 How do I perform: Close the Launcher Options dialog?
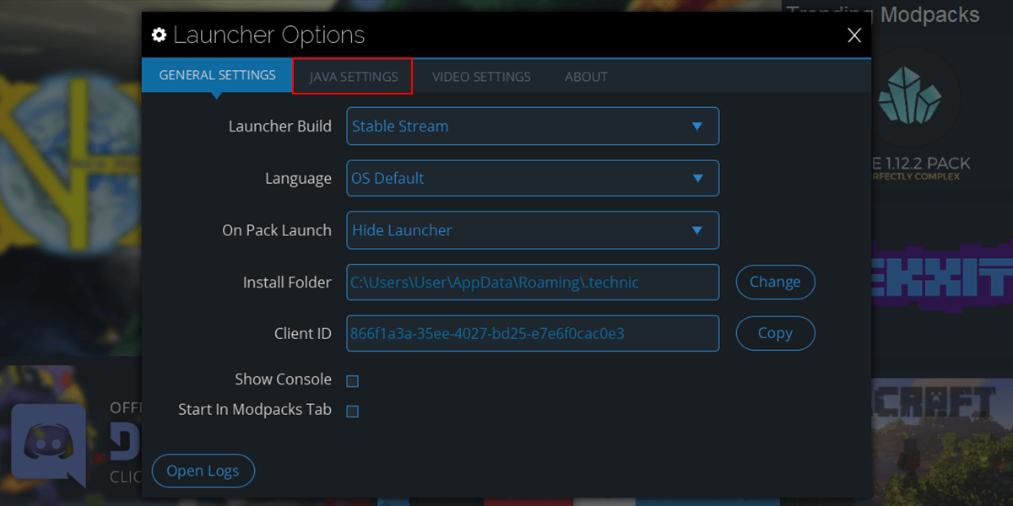(853, 35)
